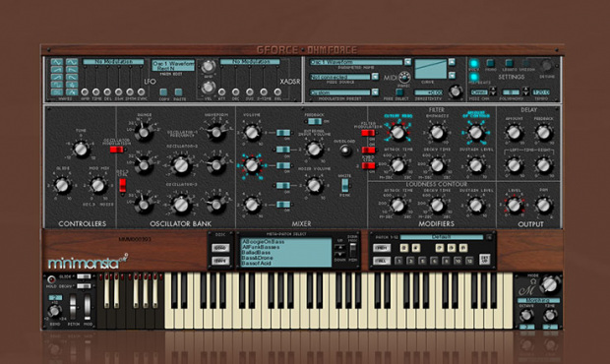This screenshot has height=364, width=610.
Task: Toggle the red Oscillator Modulation switch
Action: click(116, 150)
